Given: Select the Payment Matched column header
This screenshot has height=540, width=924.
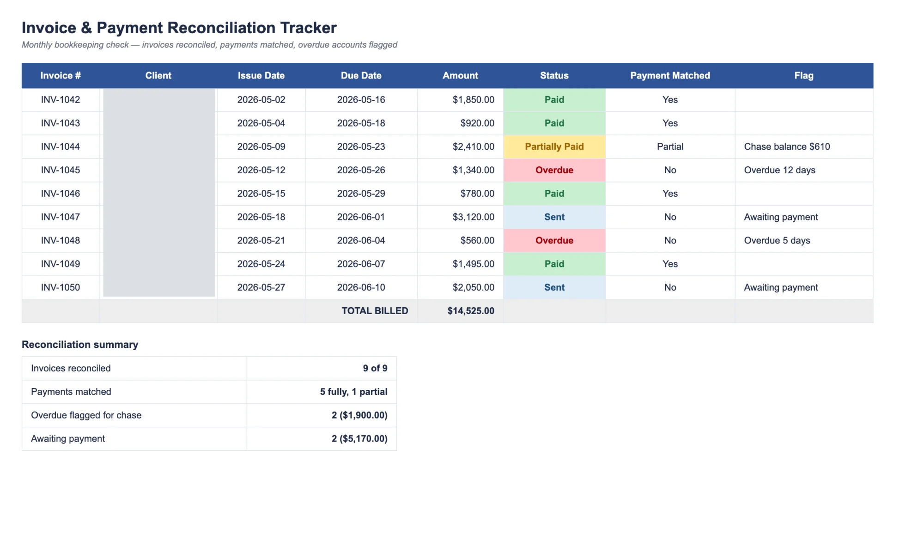Looking at the screenshot, I should (x=670, y=75).
